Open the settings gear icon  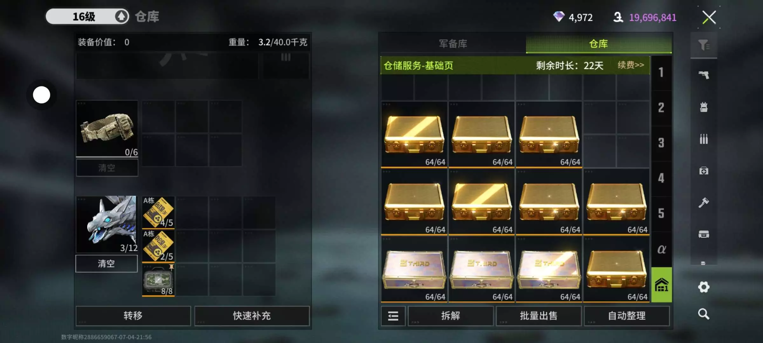pyautogui.click(x=704, y=287)
